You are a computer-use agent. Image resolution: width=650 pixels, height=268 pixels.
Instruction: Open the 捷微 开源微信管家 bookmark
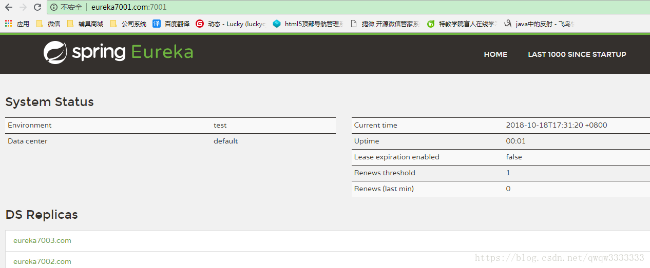385,24
